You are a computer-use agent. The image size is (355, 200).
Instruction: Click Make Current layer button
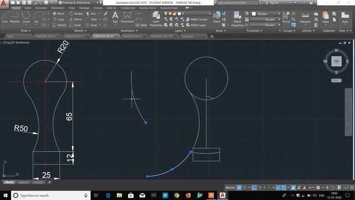[x=197, y=19]
